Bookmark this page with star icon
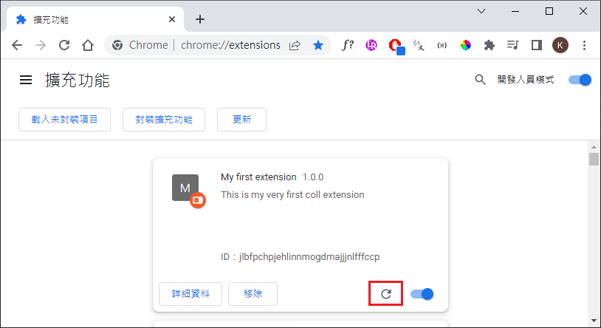Viewport: 601px width, 328px height. (x=317, y=45)
